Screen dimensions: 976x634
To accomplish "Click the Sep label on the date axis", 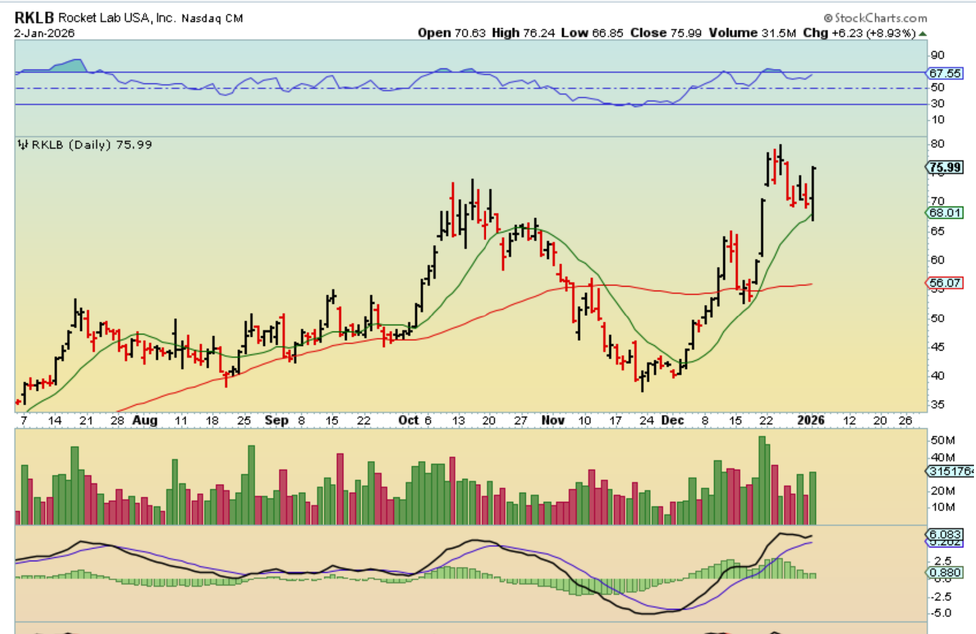I will pyautogui.click(x=277, y=421).
